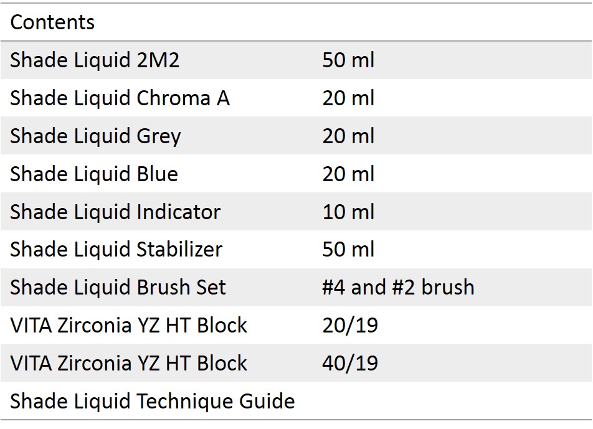Select the Shade Liquid Stabilizer label
The image size is (593, 429).
[116, 250]
